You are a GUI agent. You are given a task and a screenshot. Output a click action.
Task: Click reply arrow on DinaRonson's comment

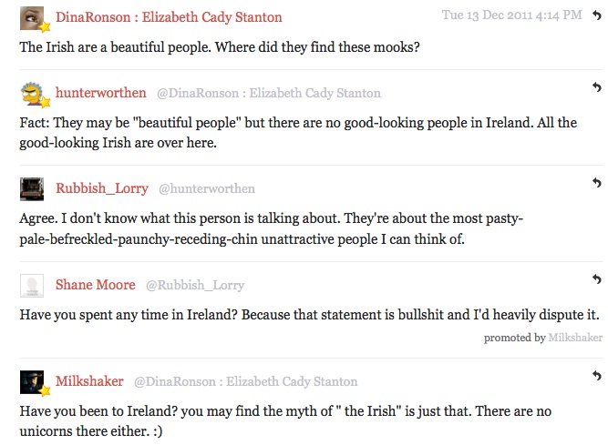[597, 15]
